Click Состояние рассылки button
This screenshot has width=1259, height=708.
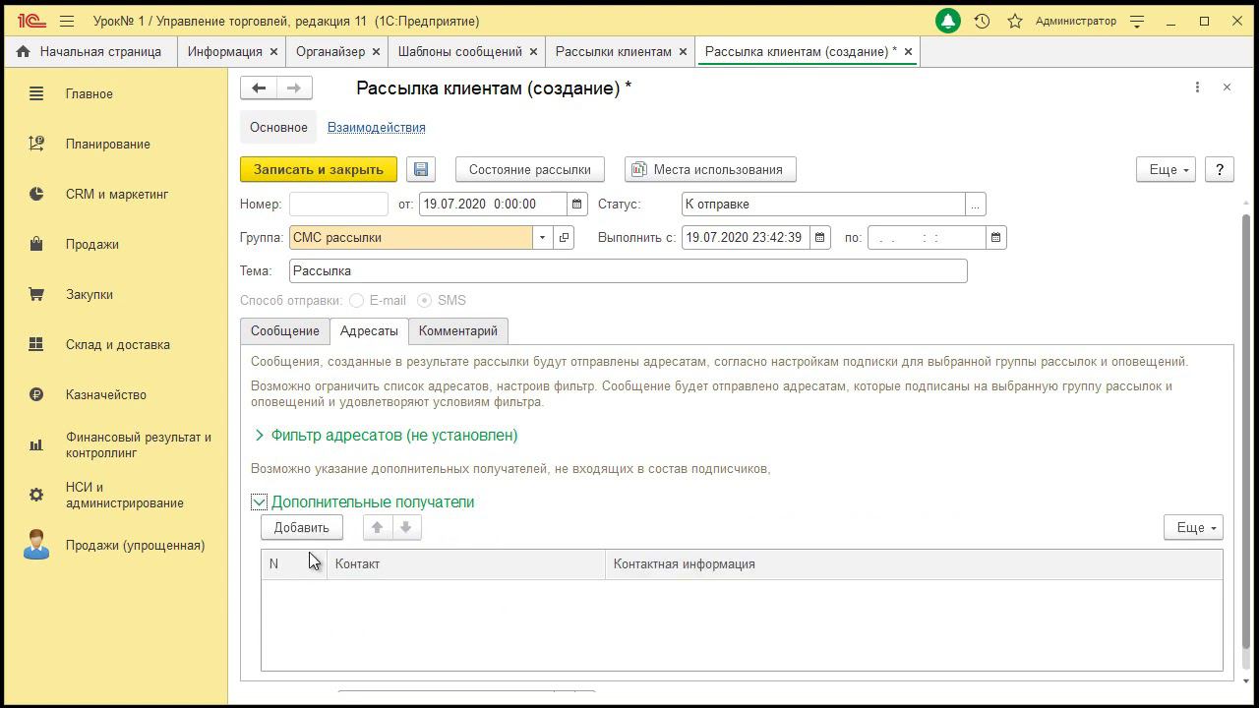[x=530, y=169]
